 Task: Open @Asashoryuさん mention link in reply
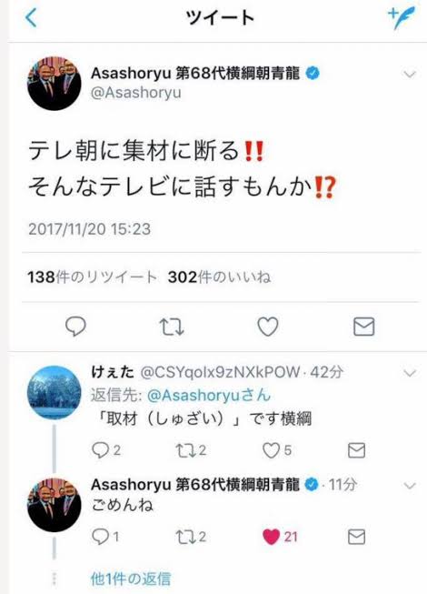coord(208,396)
